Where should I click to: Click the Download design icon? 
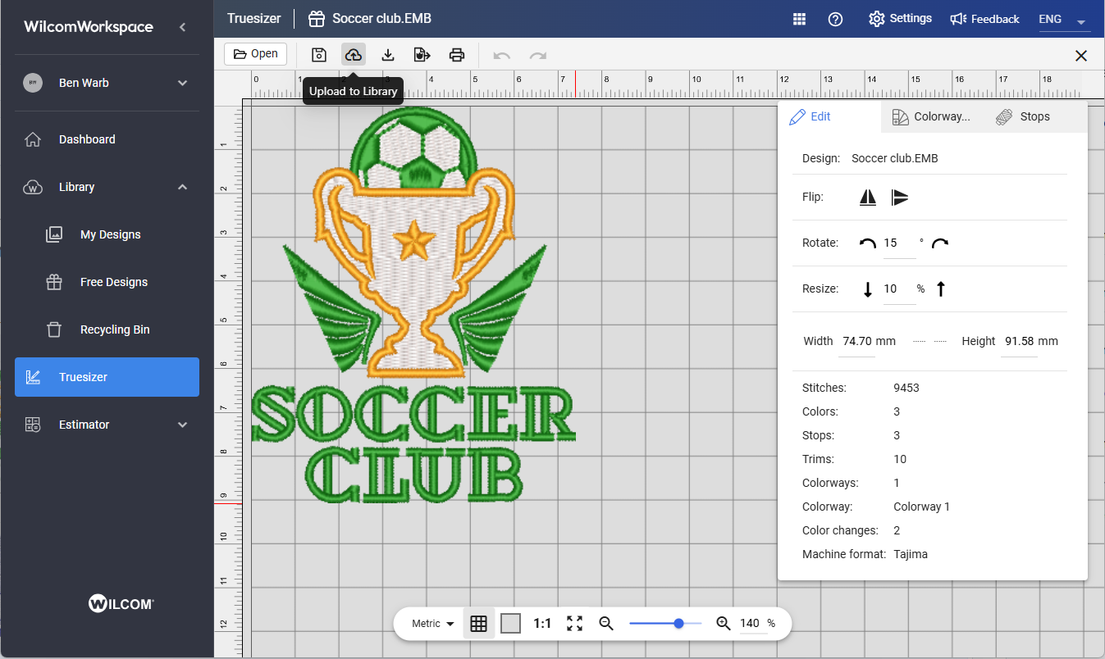388,55
